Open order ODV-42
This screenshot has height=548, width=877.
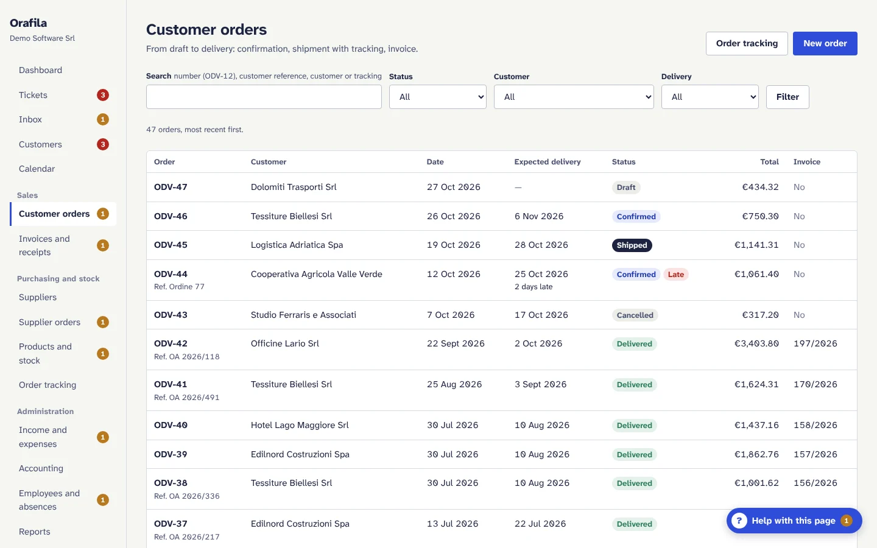click(171, 343)
